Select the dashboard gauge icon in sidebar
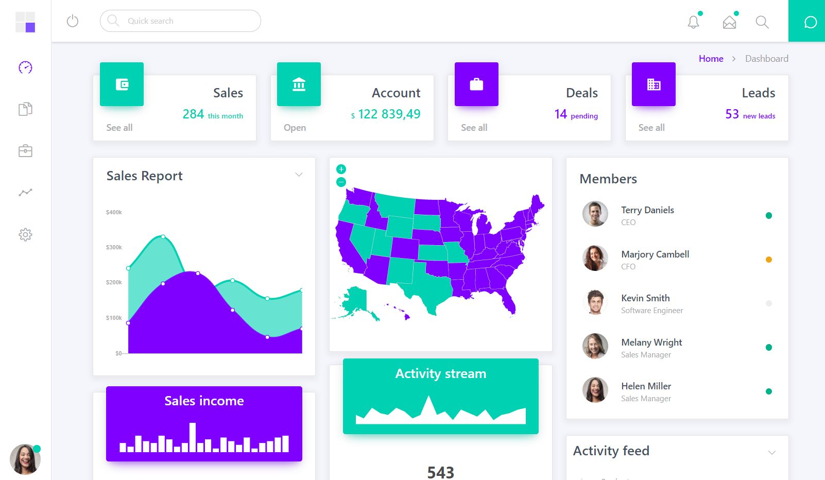 [x=25, y=67]
